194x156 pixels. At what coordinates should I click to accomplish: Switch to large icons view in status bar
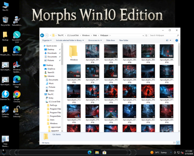click(178, 143)
